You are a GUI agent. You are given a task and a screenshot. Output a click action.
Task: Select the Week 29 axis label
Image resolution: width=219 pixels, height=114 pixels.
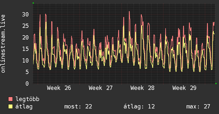[184, 88]
